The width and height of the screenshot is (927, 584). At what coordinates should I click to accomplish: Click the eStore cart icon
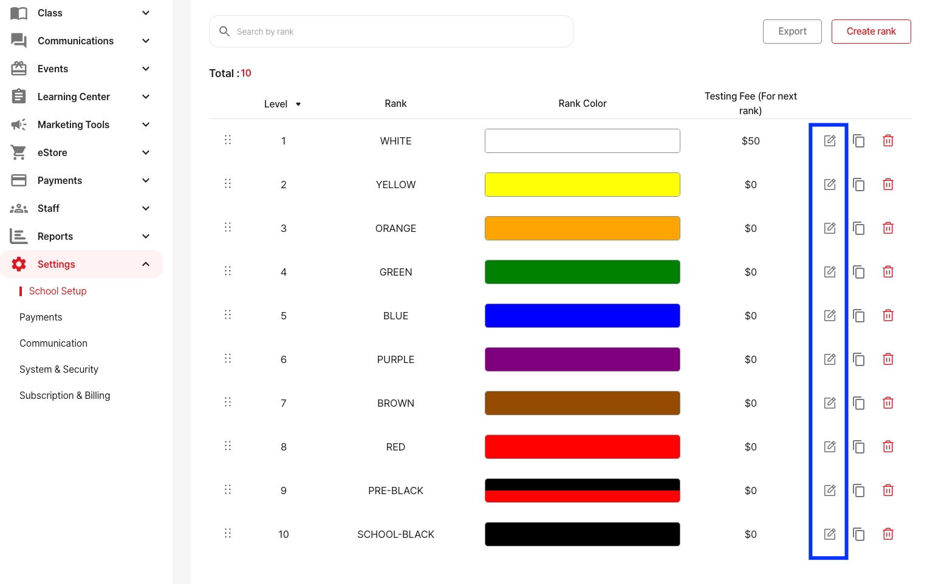pyautogui.click(x=19, y=152)
